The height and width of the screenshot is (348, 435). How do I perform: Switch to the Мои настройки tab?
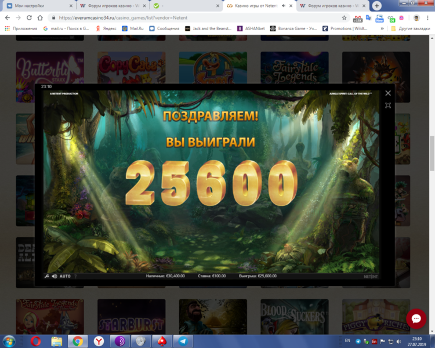[x=35, y=6]
